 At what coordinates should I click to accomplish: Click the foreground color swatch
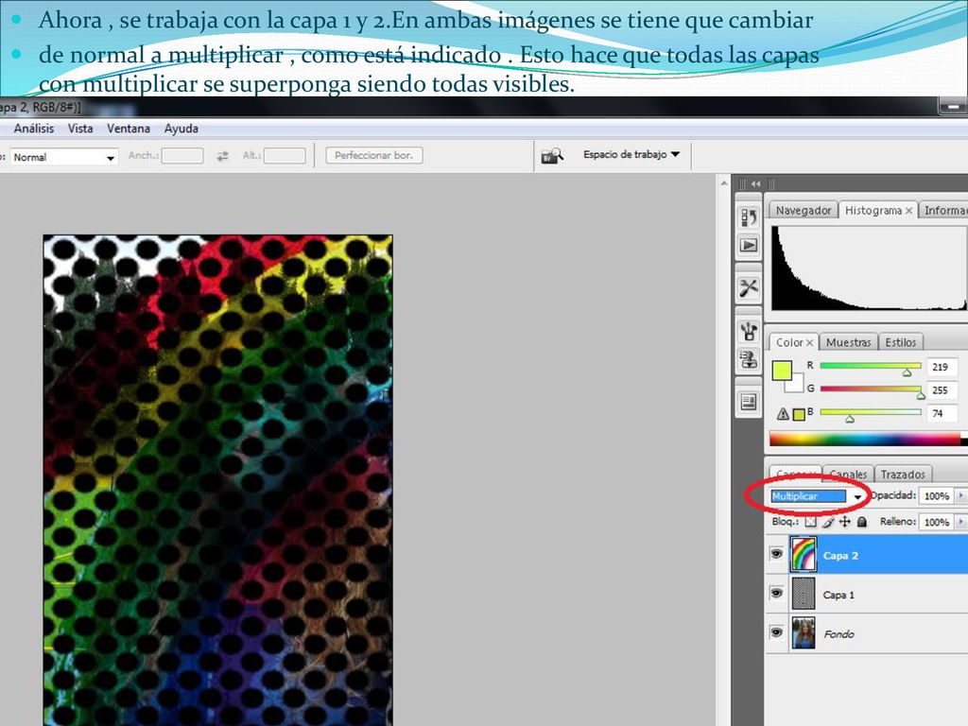[x=782, y=371]
